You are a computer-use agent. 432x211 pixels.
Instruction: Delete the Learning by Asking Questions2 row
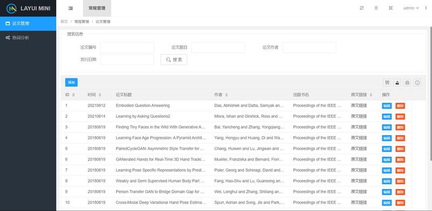tap(400, 116)
